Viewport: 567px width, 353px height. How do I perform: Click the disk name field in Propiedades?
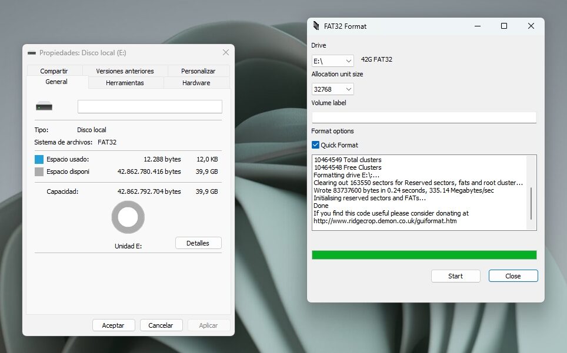click(150, 106)
